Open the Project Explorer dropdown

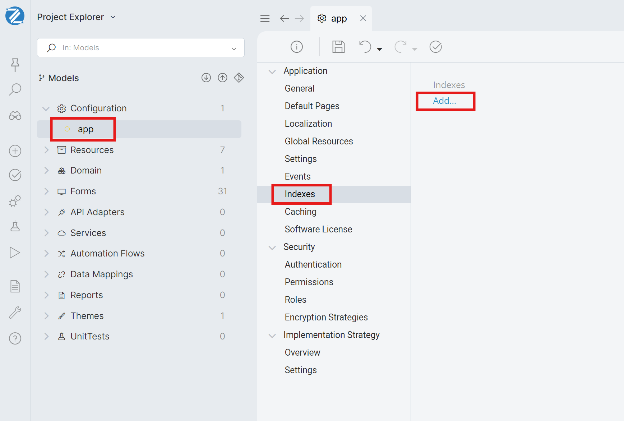tap(113, 17)
